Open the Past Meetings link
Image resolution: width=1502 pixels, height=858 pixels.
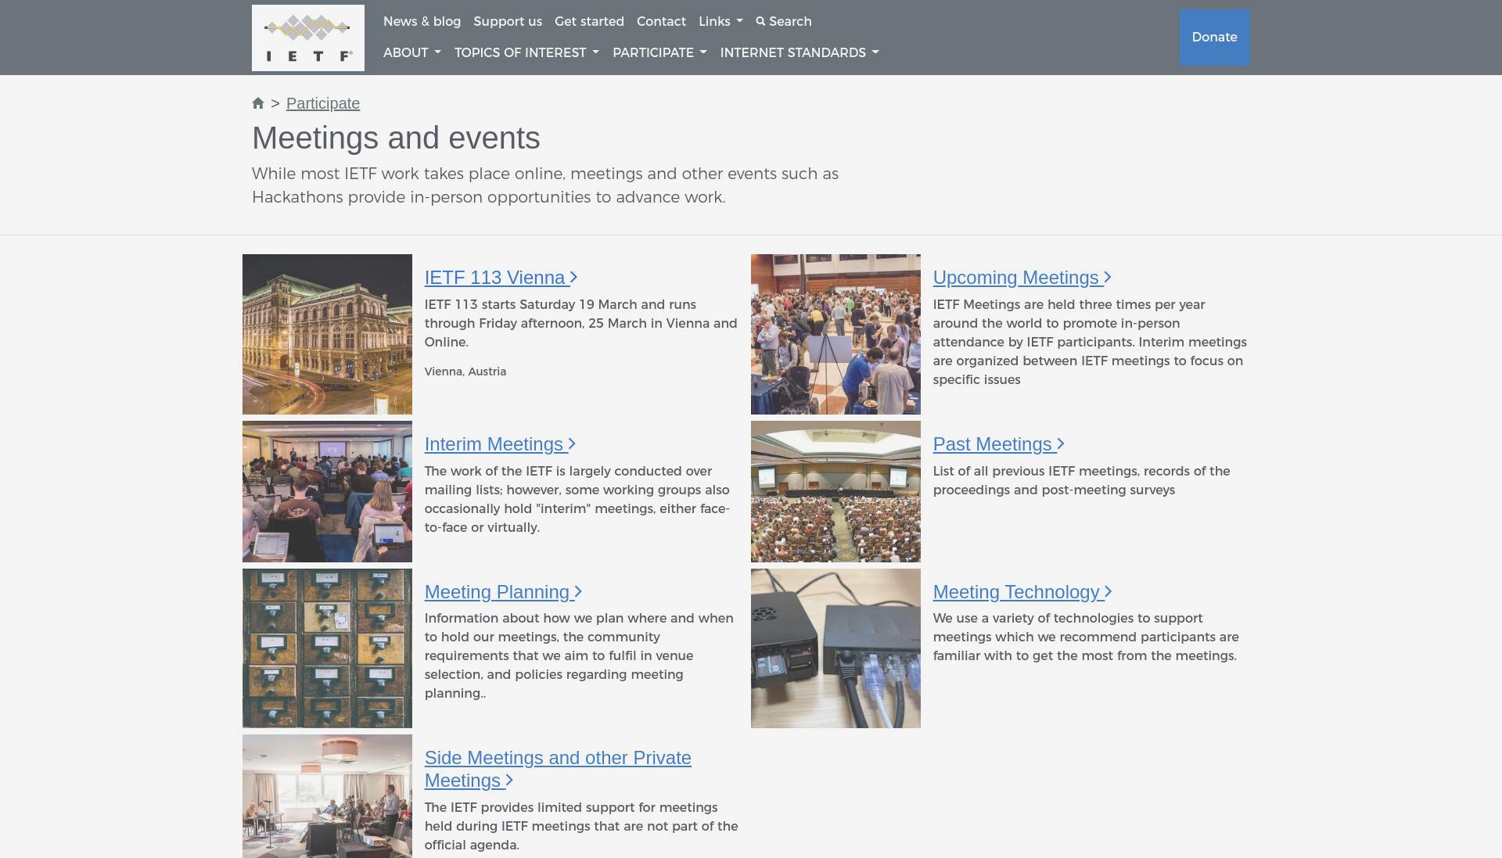click(998, 444)
